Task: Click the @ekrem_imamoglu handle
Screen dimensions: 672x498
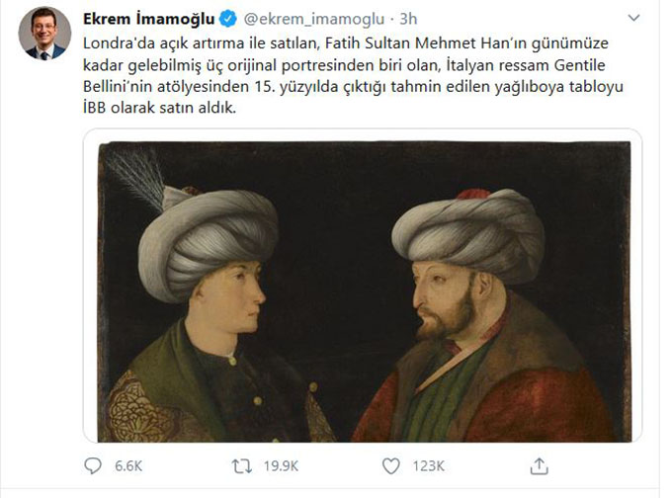Action: [314, 20]
